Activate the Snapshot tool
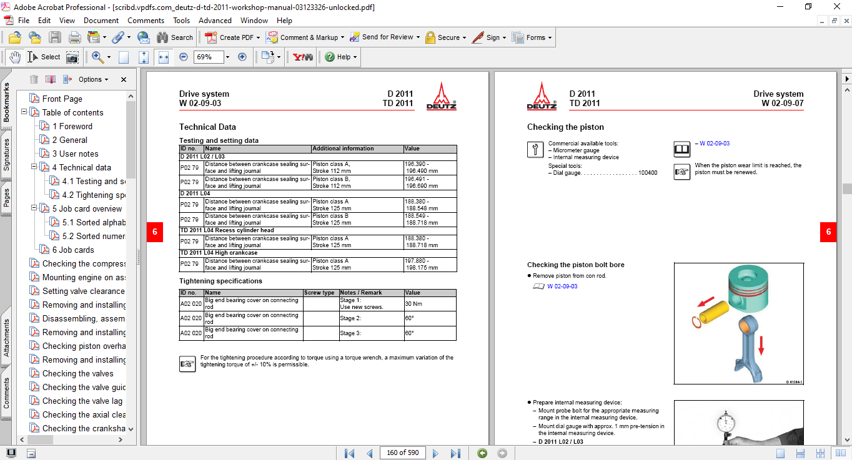 pyautogui.click(x=73, y=57)
